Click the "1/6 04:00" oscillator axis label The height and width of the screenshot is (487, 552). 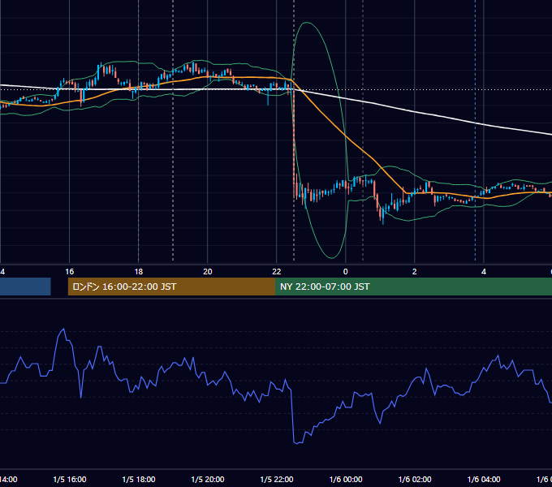point(484,480)
